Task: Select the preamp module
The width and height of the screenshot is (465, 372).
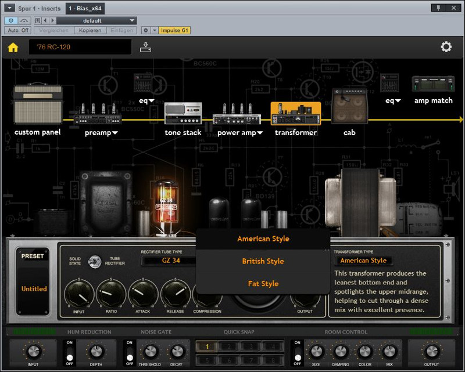Action: pos(98,115)
